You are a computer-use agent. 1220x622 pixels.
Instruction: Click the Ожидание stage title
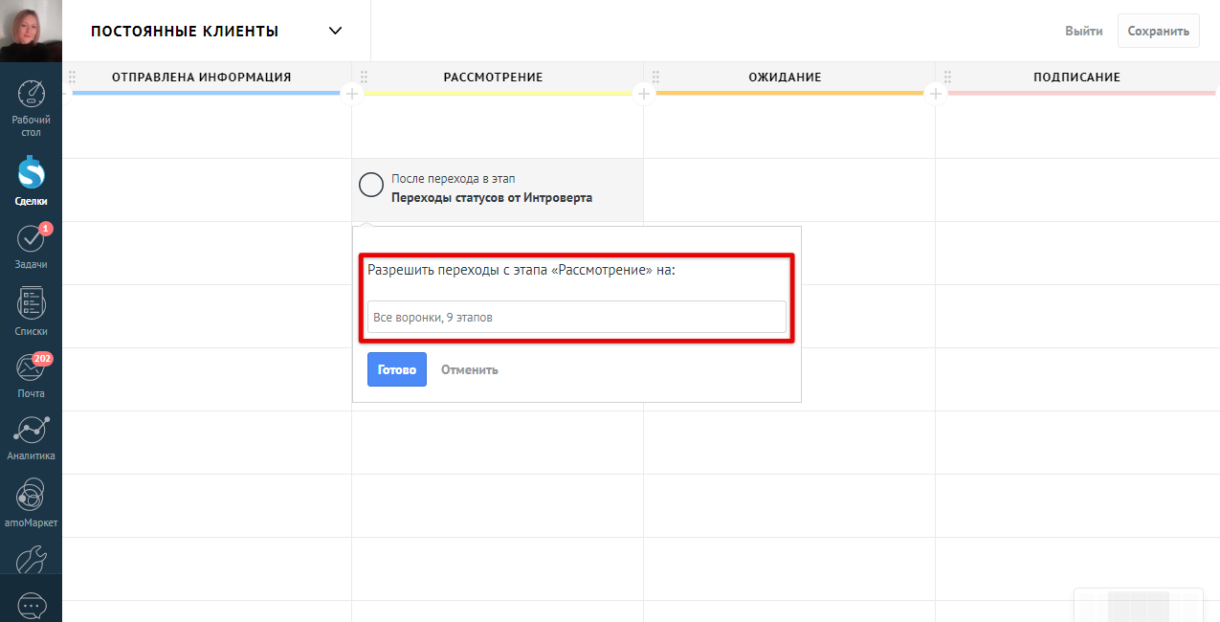785,77
